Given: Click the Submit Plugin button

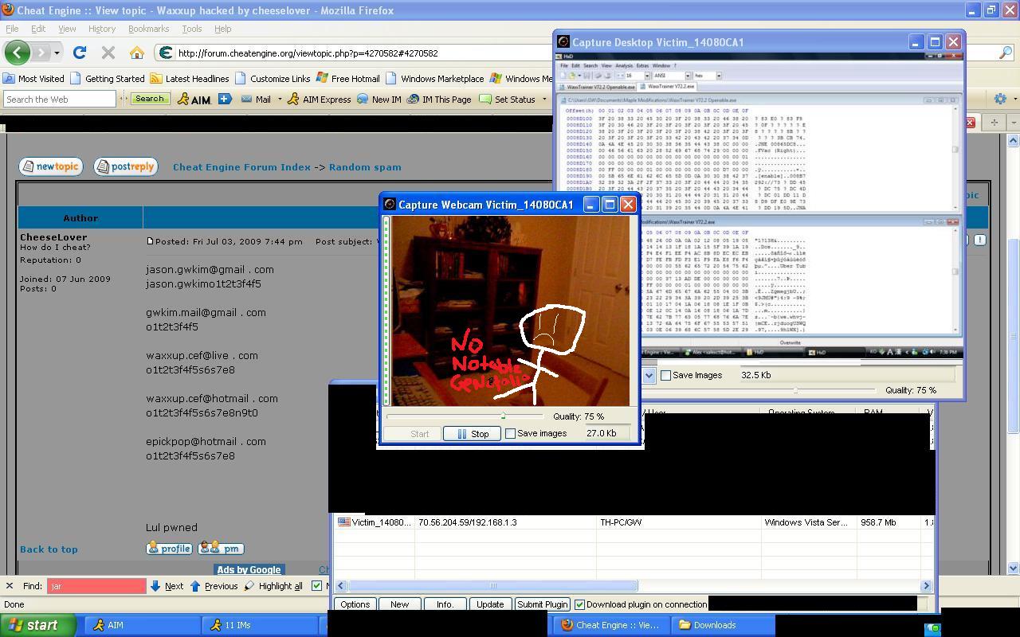Looking at the screenshot, I should click(x=542, y=604).
